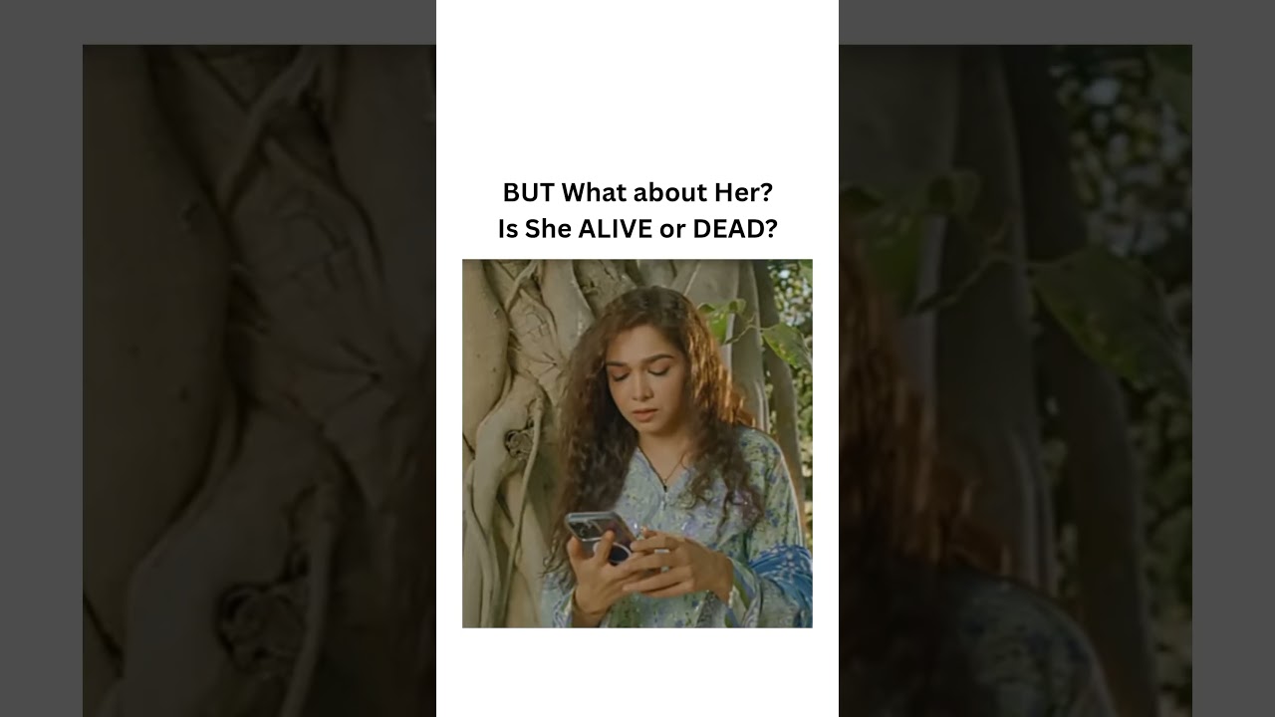Click the blurred dark background on the left
The image size is (1275, 717).
[259, 378]
